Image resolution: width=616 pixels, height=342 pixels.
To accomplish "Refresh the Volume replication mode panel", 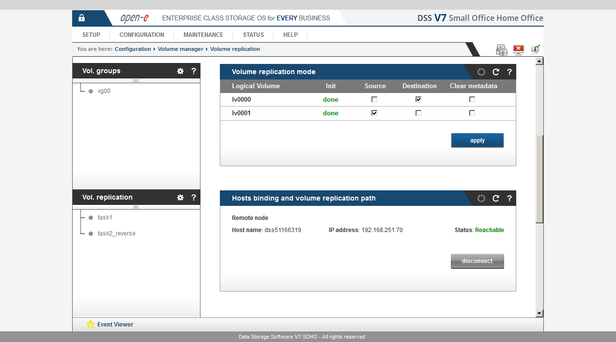I will pyautogui.click(x=496, y=72).
